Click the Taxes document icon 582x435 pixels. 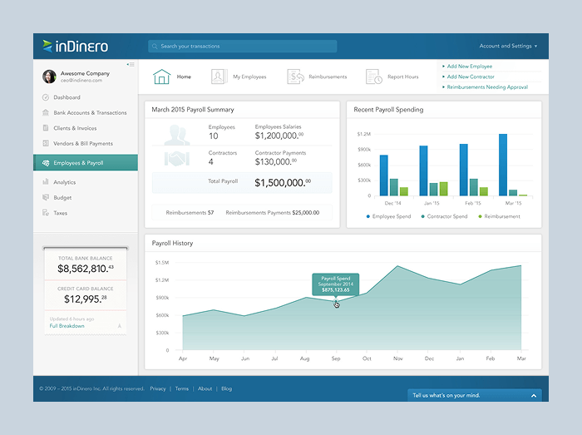[x=46, y=213]
